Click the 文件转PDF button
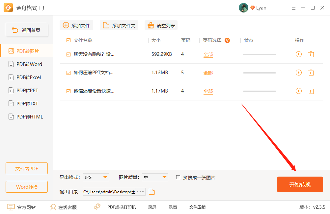 27,168
